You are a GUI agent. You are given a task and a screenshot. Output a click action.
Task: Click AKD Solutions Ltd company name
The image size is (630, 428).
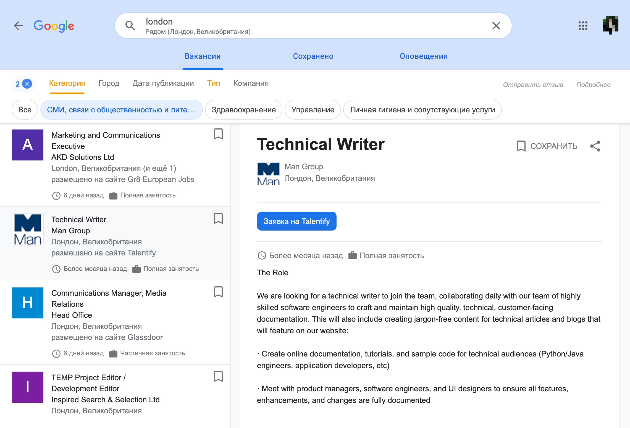tap(83, 157)
